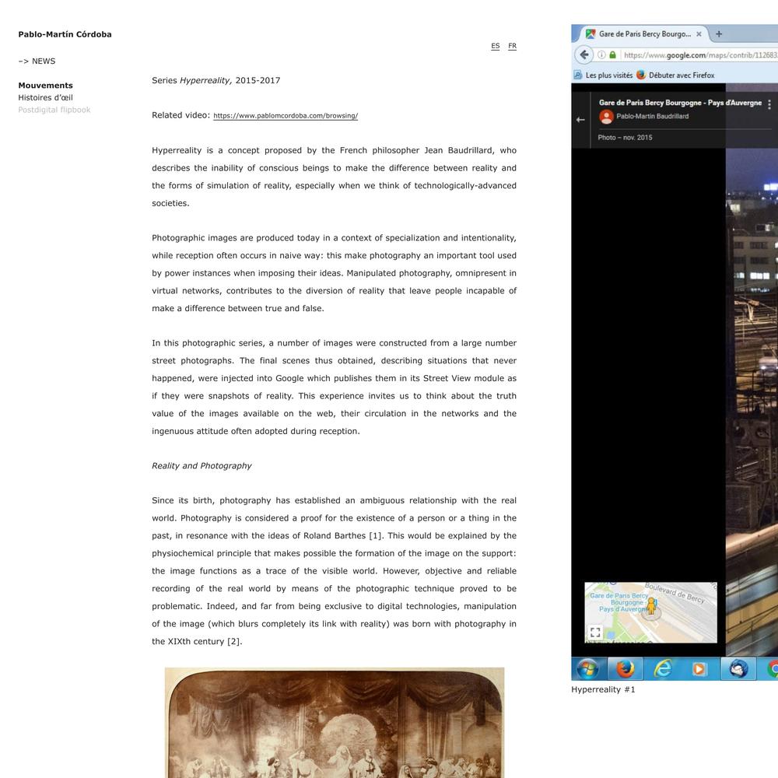778x778 pixels.
Task: Click the Boulevard de Bercy minimap
Action: [650, 612]
